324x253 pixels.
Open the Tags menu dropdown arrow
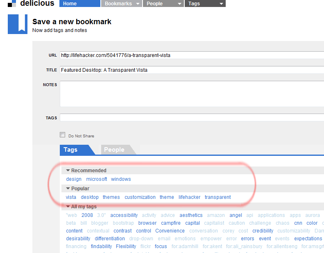[x=221, y=4]
